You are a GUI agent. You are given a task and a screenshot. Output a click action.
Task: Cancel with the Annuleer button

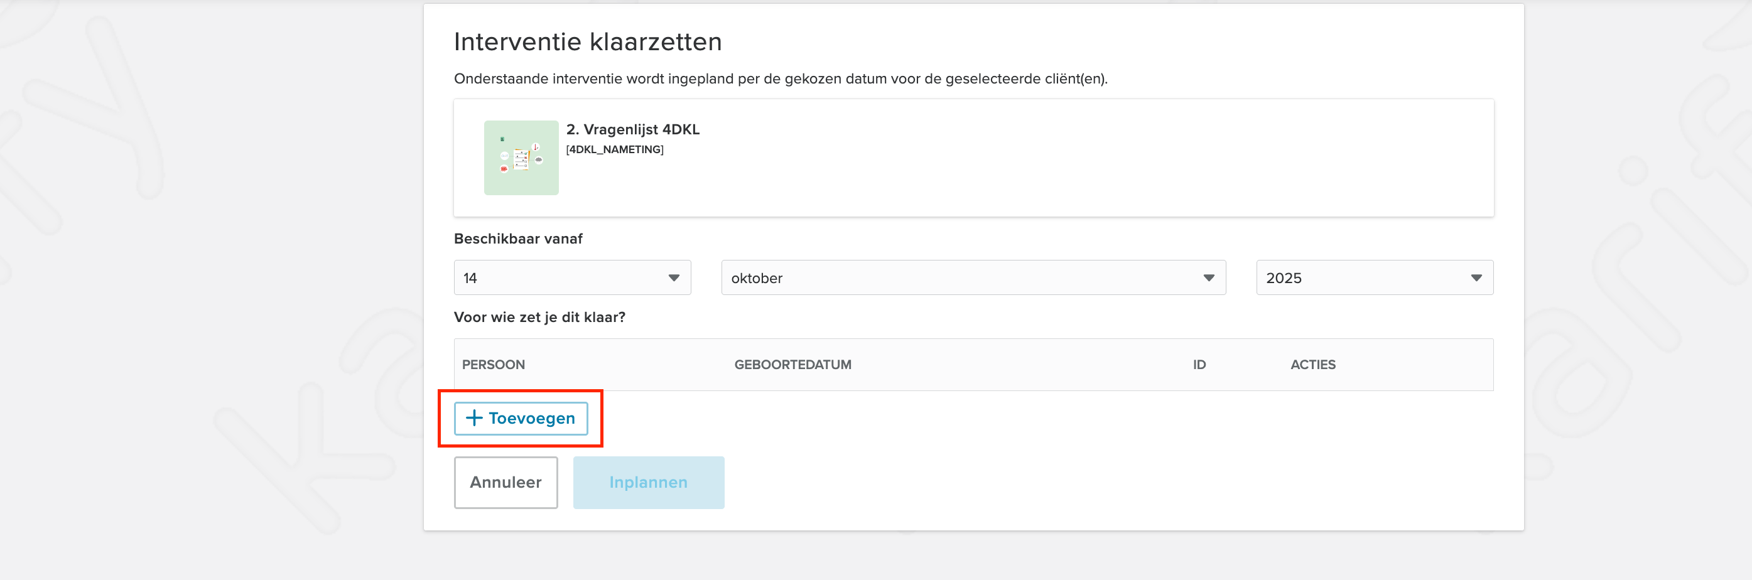click(x=506, y=483)
